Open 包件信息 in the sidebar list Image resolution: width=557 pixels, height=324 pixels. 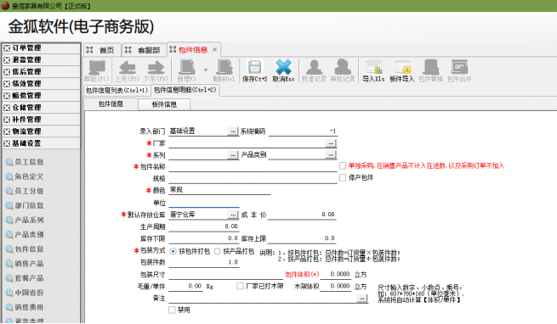25,249
